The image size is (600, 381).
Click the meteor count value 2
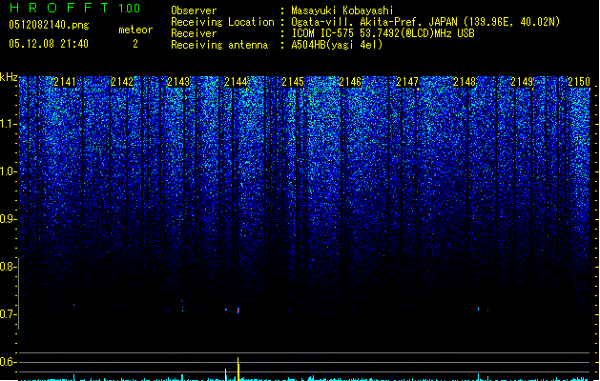tap(135, 44)
